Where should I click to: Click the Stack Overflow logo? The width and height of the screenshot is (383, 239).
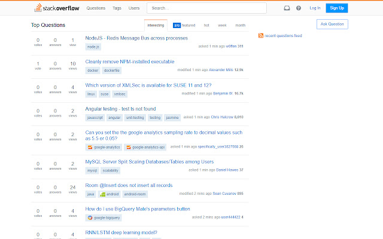pos(57,8)
